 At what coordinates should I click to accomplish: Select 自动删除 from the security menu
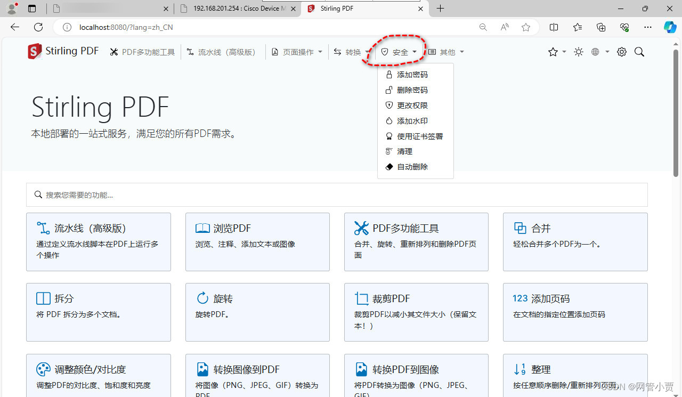416,167
